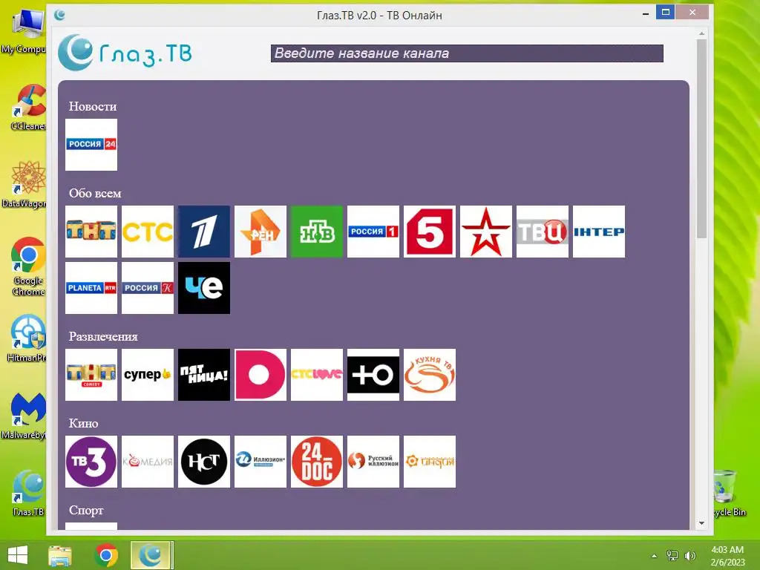Open the volume icon in system tray
The width and height of the screenshot is (760, 570).
689,556
